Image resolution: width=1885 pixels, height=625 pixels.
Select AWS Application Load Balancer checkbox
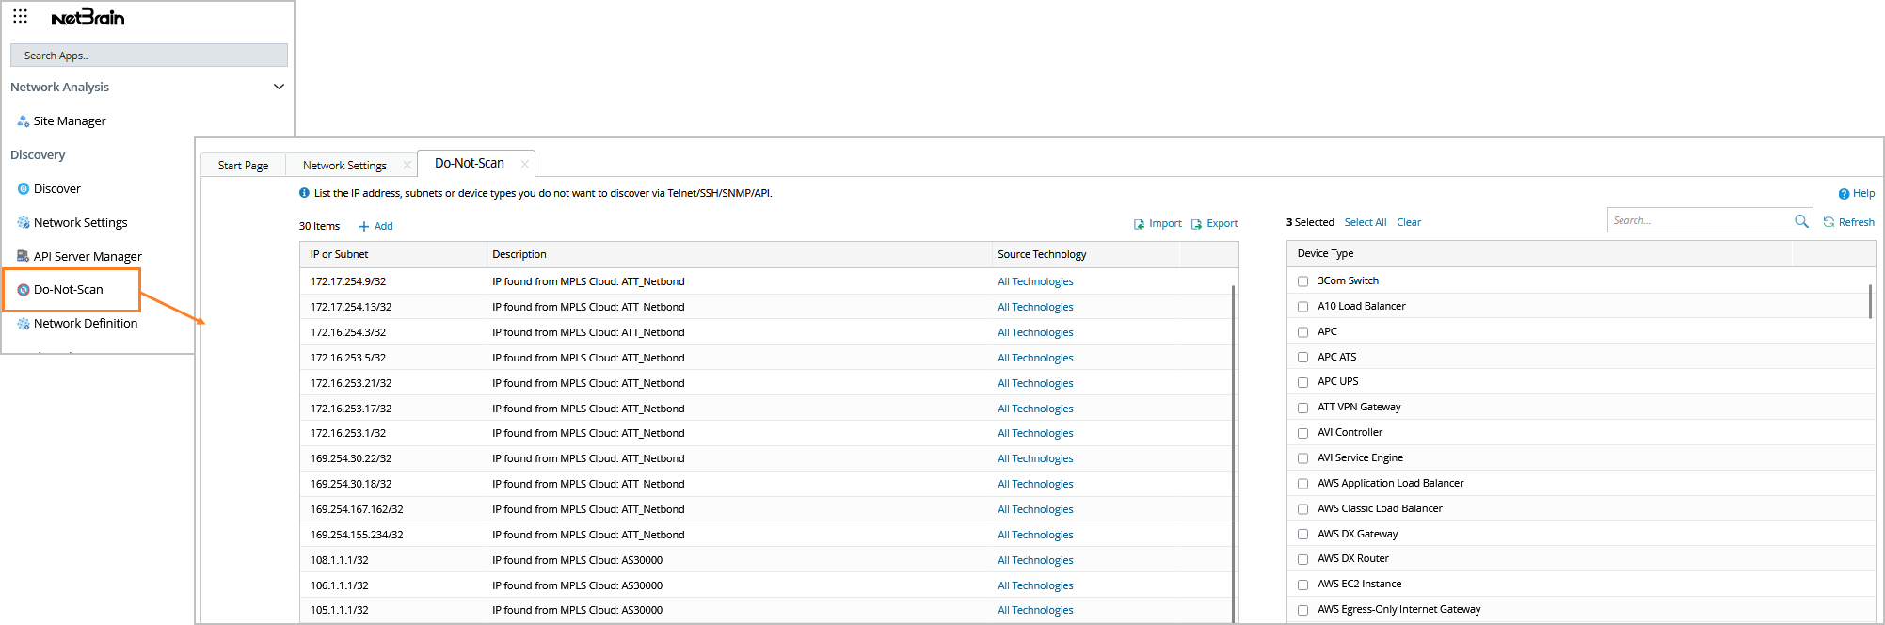[1303, 484]
